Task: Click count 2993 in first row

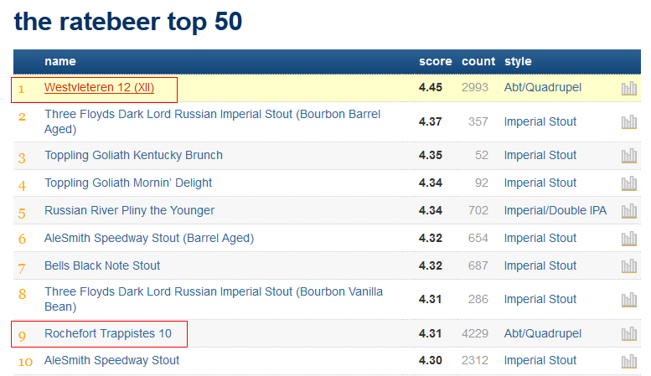Action: [475, 88]
